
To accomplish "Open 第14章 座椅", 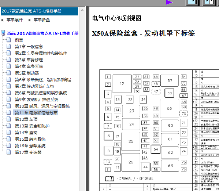I will pos(26,133).
